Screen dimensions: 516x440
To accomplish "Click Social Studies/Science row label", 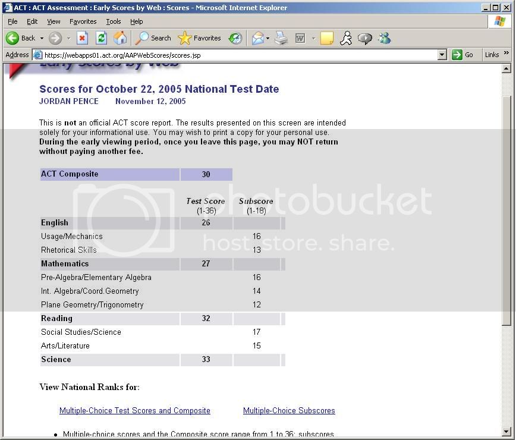I will tap(81, 332).
